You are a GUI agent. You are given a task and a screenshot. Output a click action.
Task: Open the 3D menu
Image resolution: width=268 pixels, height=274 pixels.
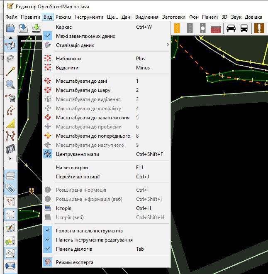click(x=224, y=17)
